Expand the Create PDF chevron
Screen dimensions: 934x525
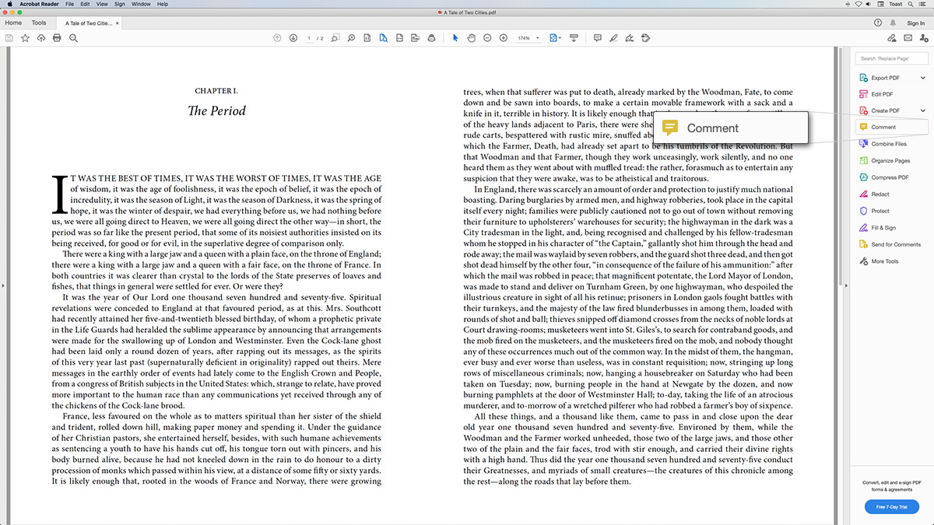[923, 110]
